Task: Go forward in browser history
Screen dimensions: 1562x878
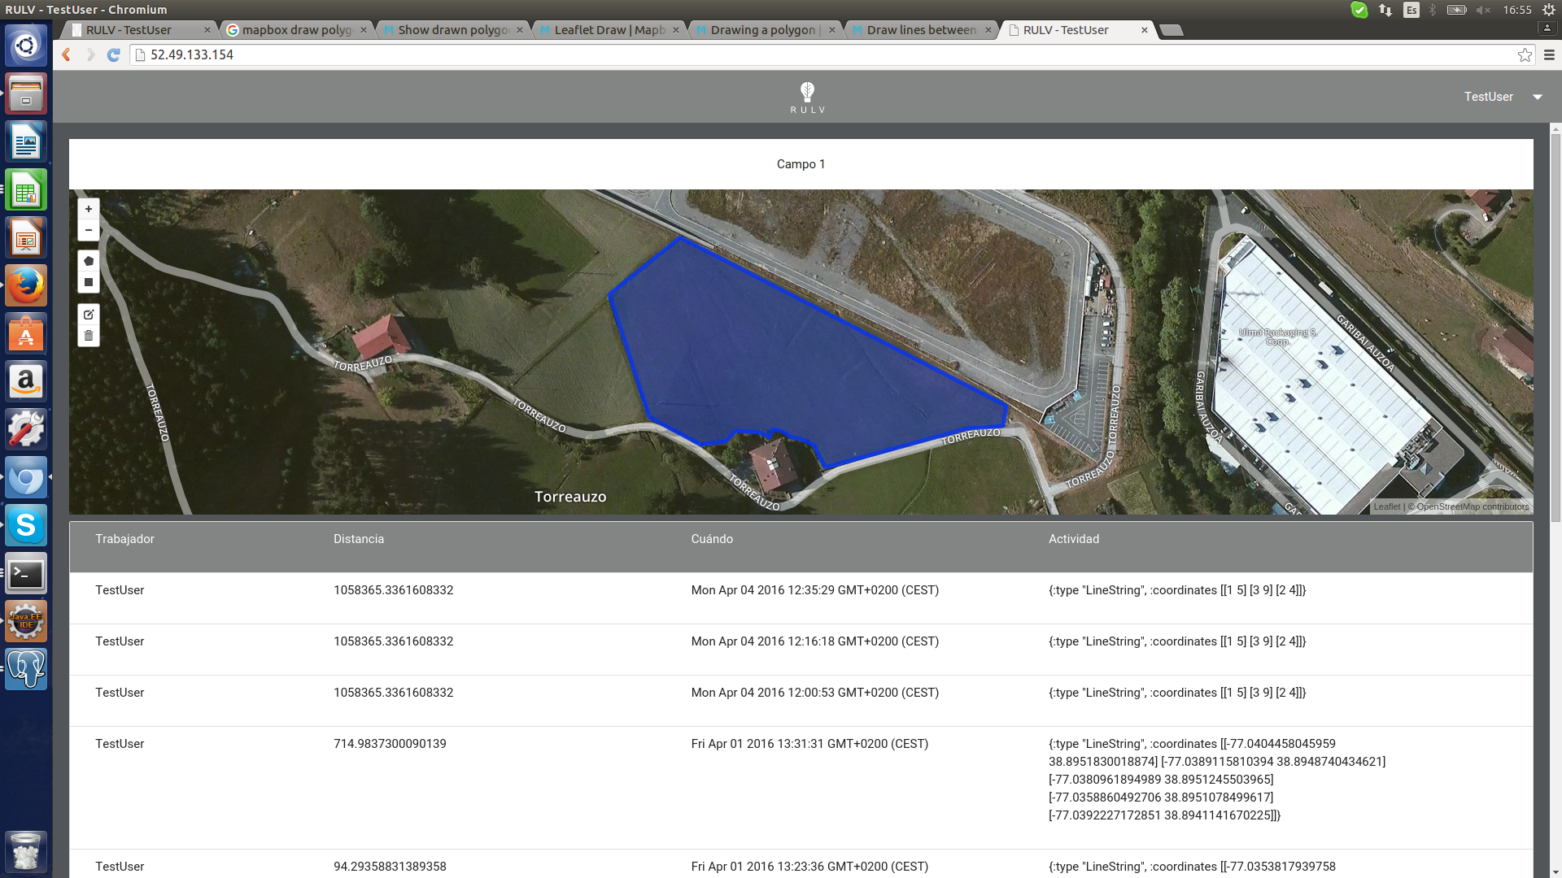Action: tap(90, 54)
